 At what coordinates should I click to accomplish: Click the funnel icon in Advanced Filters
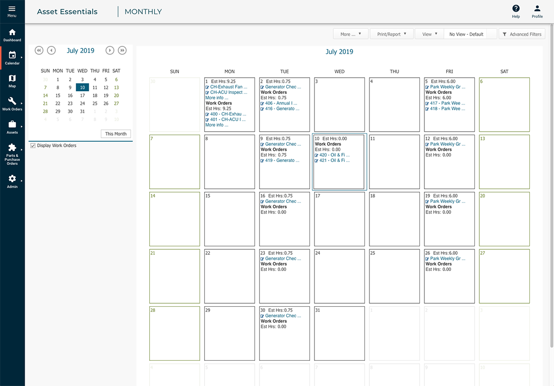tap(505, 34)
